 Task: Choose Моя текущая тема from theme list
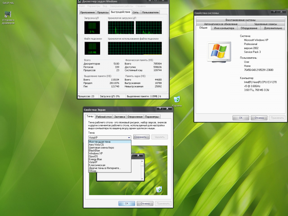coord(110,142)
